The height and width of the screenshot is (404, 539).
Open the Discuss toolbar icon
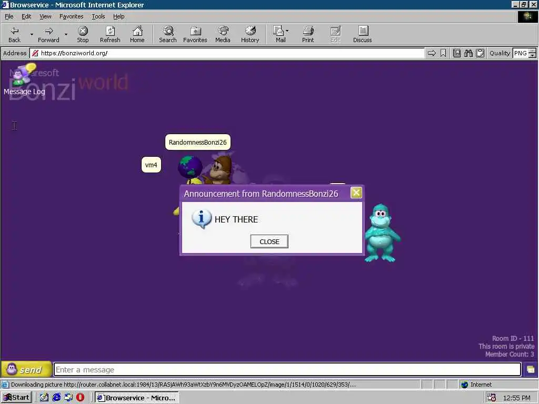(362, 34)
